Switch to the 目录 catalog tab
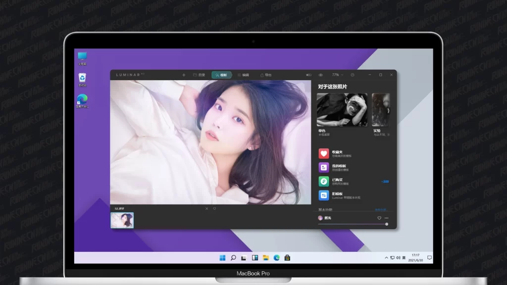 199,75
